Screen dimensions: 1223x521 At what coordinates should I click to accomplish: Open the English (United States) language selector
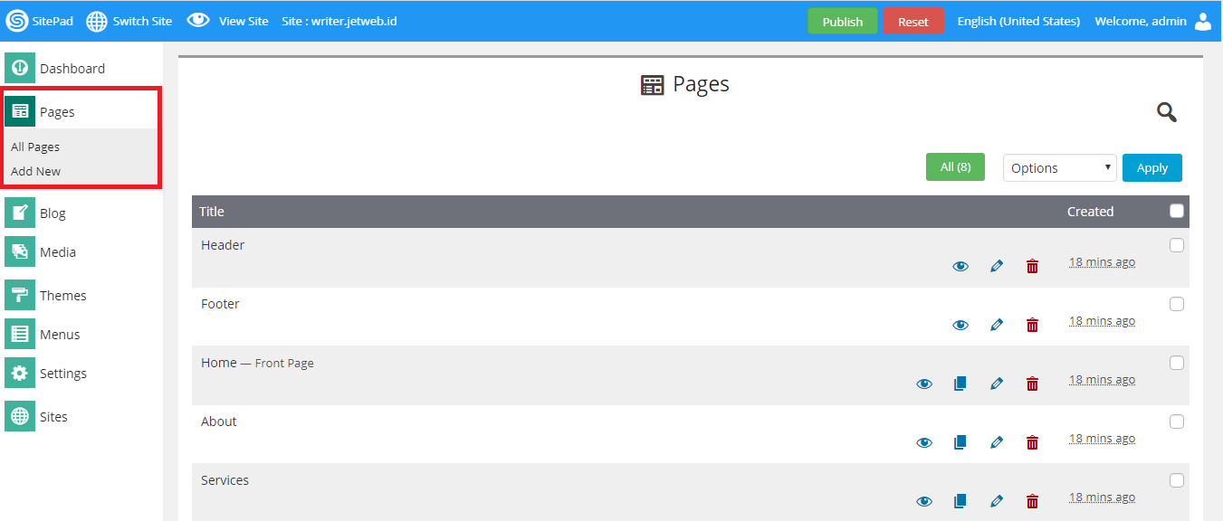[x=1018, y=20]
